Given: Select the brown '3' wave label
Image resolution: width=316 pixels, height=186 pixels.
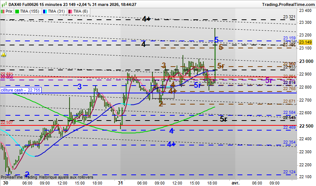Looking at the screenshot, I should 164,65.
